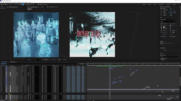Image resolution: width=181 pixels, height=101 pixels.
Task: Open the Full resolution dropdown
Action: click(37, 60)
